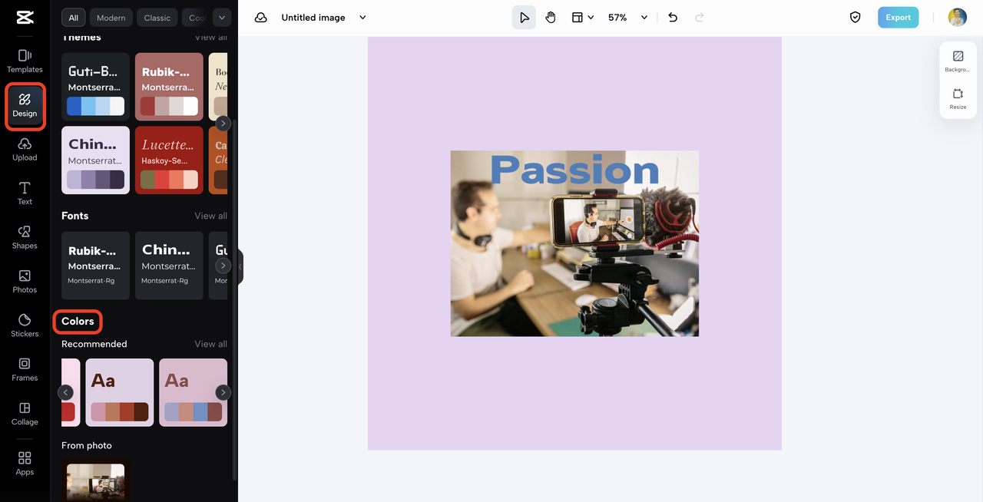Viewport: 983px width, 502px height.
Task: Click the redo arrow icon
Action: coord(699,18)
